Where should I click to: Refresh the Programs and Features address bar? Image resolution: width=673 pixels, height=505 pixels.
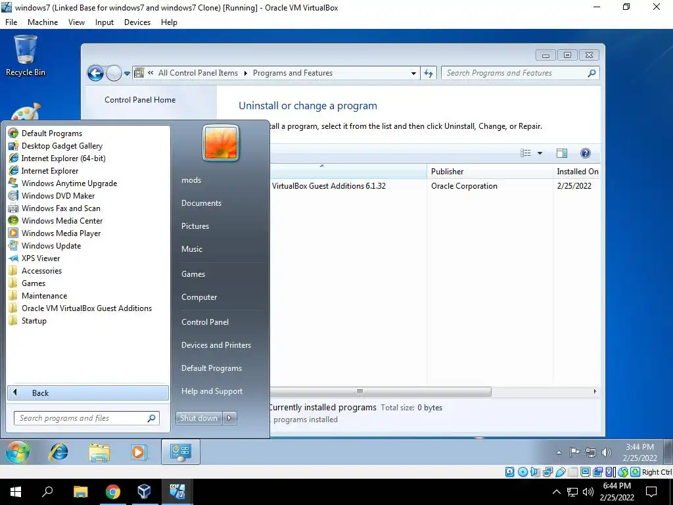tap(429, 73)
